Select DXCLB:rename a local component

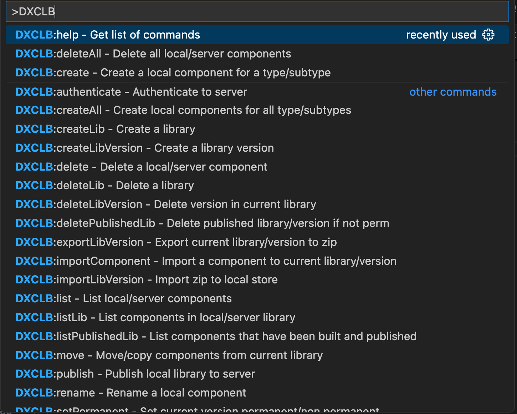tap(130, 393)
